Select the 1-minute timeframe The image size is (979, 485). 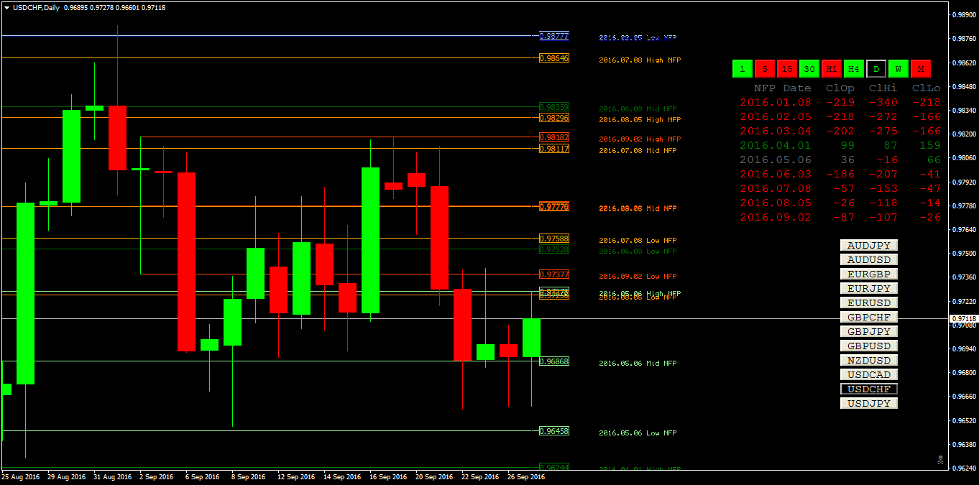[743, 68]
